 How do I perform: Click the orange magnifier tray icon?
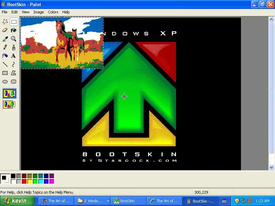click(x=250, y=201)
